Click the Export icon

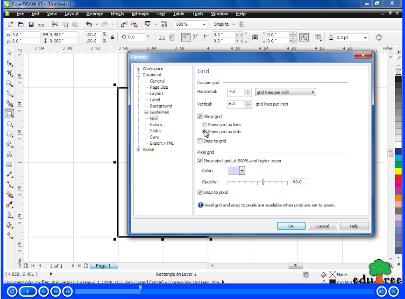(x=135, y=24)
